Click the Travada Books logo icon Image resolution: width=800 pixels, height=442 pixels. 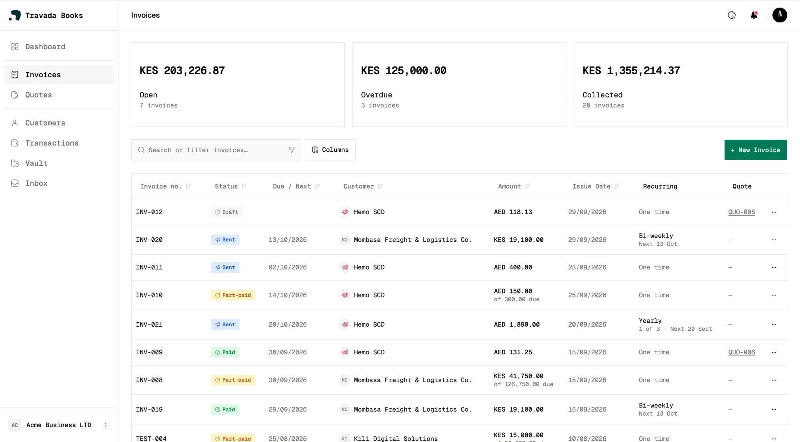[15, 15]
